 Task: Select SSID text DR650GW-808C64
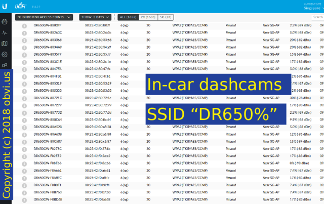click(48, 119)
